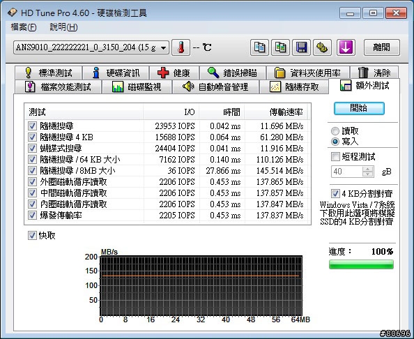414x339 pixels.
Task: Decrease gB value with stepper down arrow
Action: point(367,174)
